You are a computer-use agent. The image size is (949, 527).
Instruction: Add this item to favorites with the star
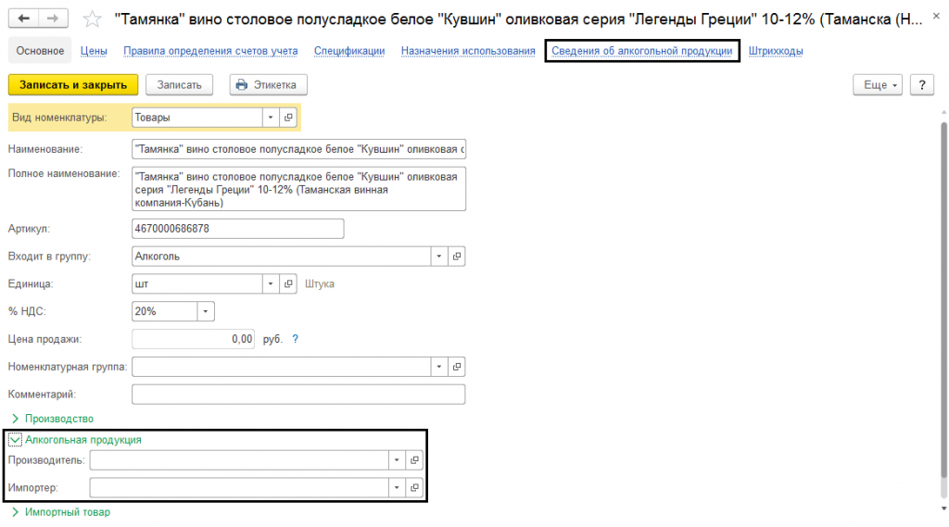point(92,19)
